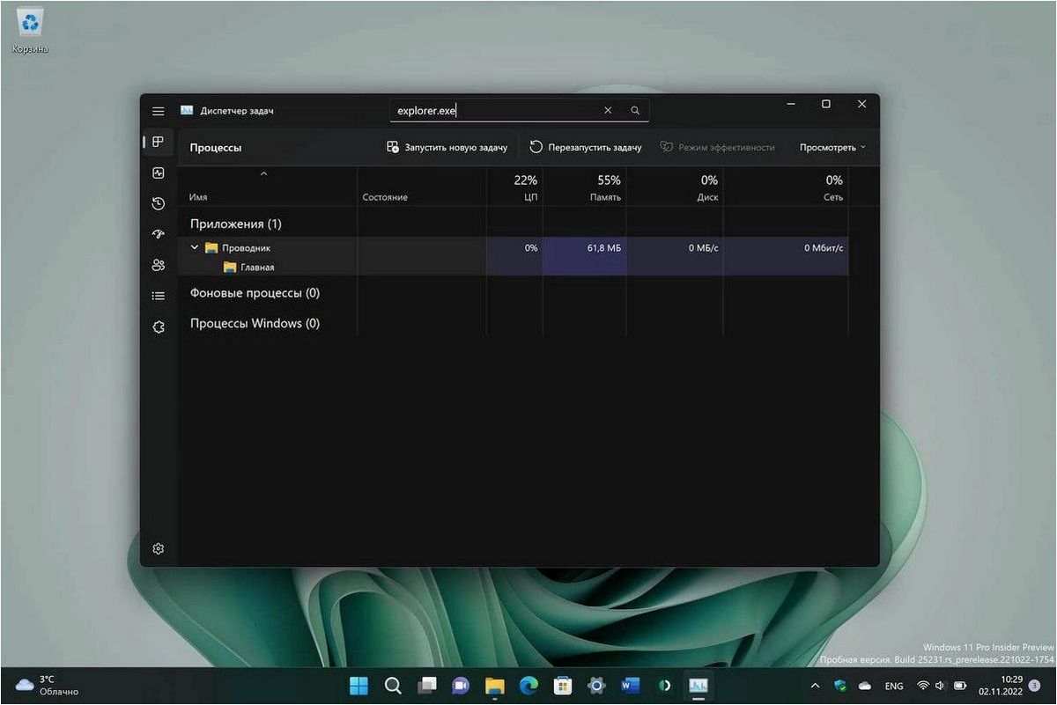Open the volume speaker tray icon
Image resolution: width=1057 pixels, height=705 pixels.
[x=941, y=686]
